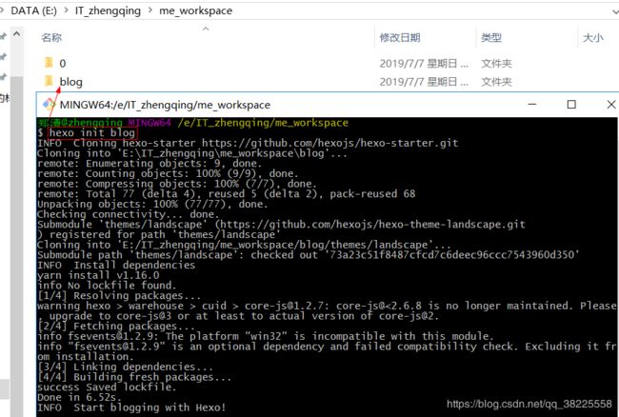Viewport: 619px width, 417px height.
Task: Sort files by 类型 column header
Action: tap(491, 38)
